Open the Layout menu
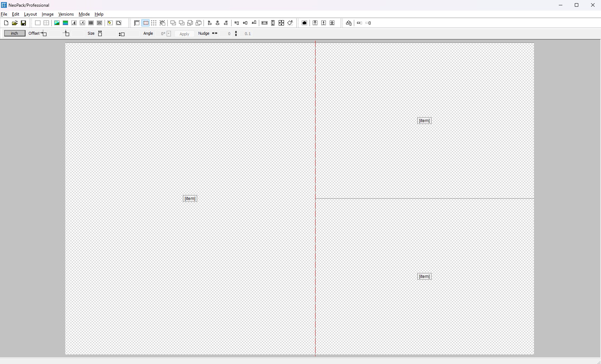The image size is (601, 364). coord(30,14)
